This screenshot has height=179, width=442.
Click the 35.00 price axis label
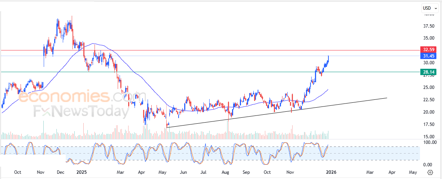pos(429,38)
